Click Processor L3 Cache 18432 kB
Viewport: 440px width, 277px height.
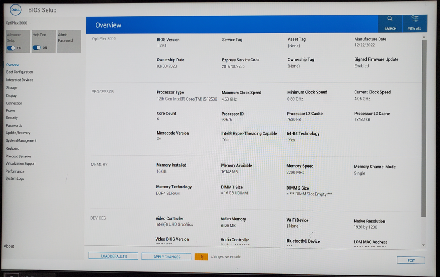click(x=362, y=119)
